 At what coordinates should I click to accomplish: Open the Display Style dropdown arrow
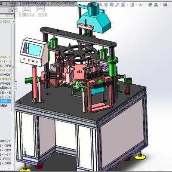tap(136, 5)
